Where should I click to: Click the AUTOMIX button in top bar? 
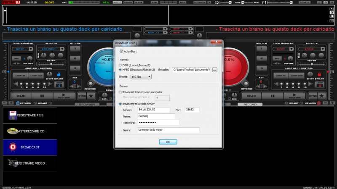click(200, 3)
